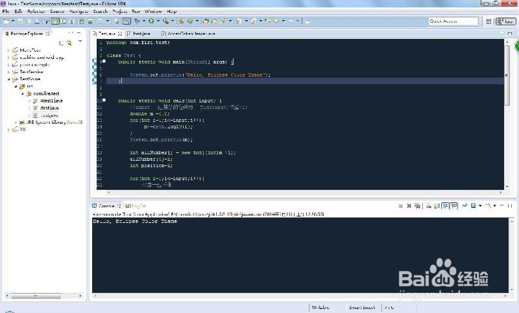
Task: Click the Debug bug icon in toolbar
Action: click(137, 21)
